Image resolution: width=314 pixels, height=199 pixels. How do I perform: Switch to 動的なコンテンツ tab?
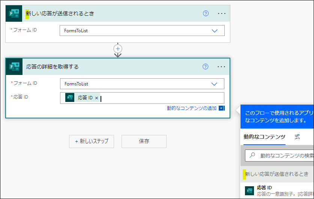pyautogui.click(x=264, y=137)
